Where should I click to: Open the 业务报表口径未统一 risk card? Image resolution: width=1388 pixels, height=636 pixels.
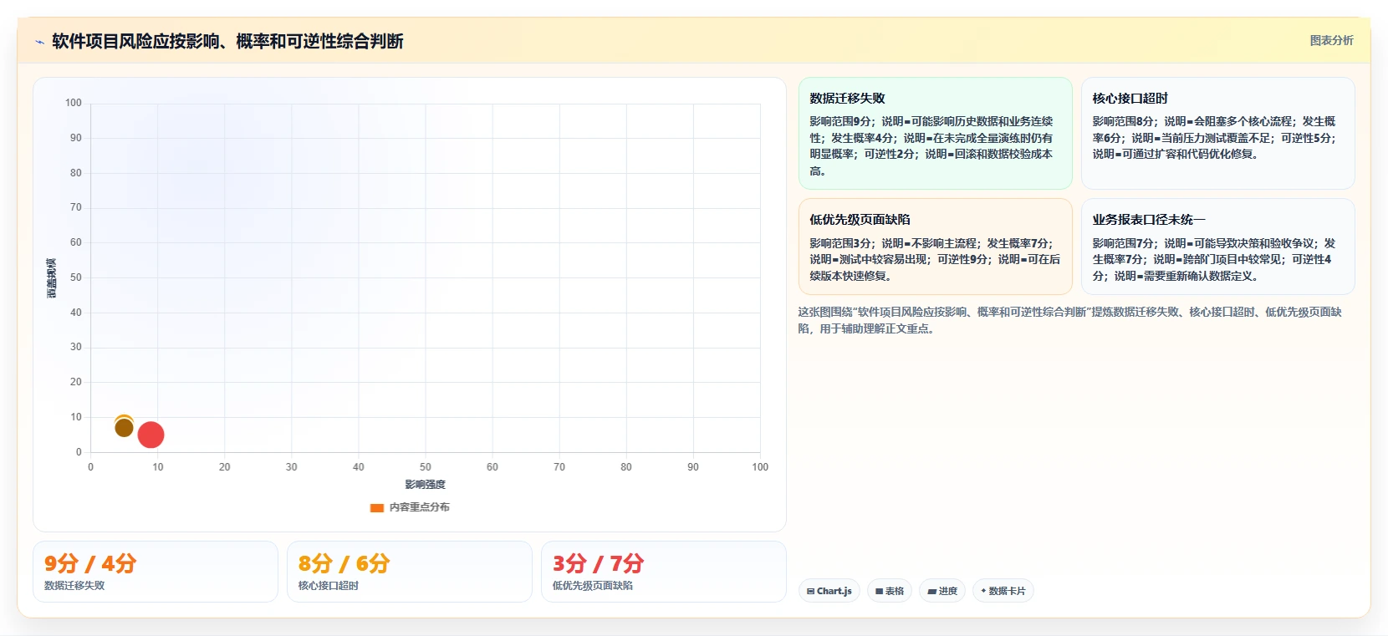[x=1217, y=247]
